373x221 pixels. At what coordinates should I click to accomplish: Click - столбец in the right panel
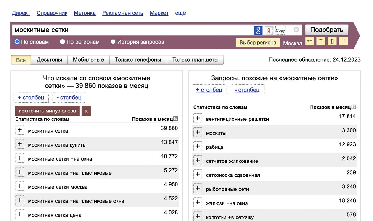tap(247, 90)
